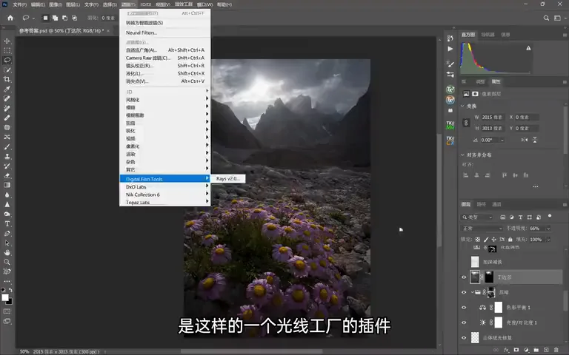Toggle layer filter on/off dot
Screen dimensions: 569x355
[x=550, y=216]
